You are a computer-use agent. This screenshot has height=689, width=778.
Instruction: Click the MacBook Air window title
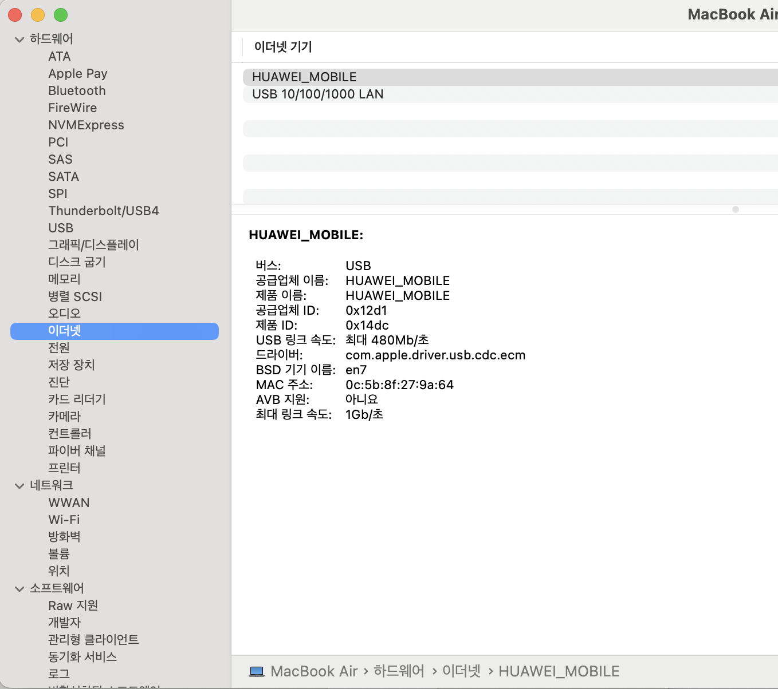click(x=733, y=14)
